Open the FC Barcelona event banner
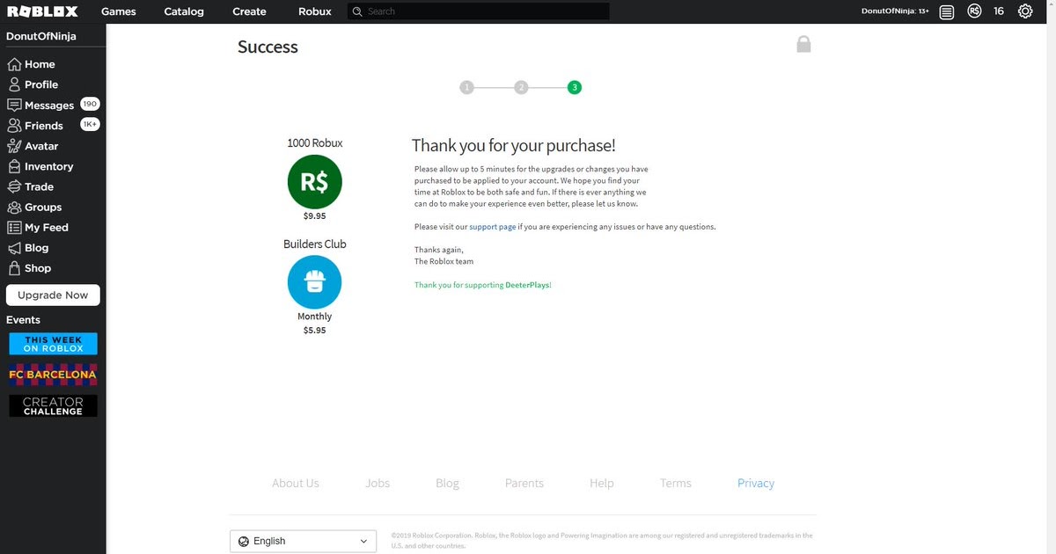This screenshot has width=1056, height=554. [x=53, y=375]
